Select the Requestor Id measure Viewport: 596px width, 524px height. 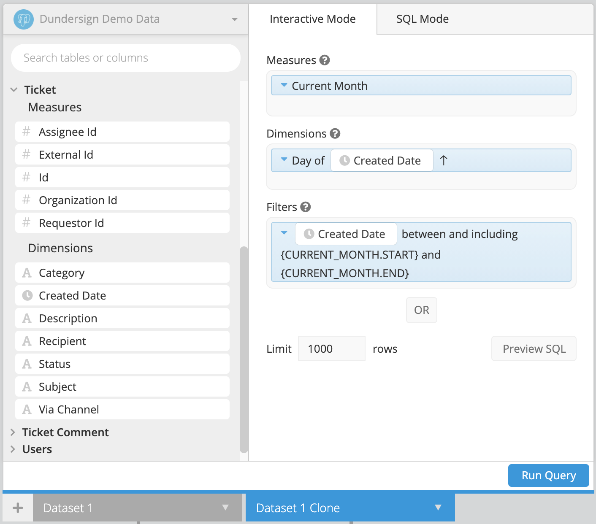click(x=122, y=223)
